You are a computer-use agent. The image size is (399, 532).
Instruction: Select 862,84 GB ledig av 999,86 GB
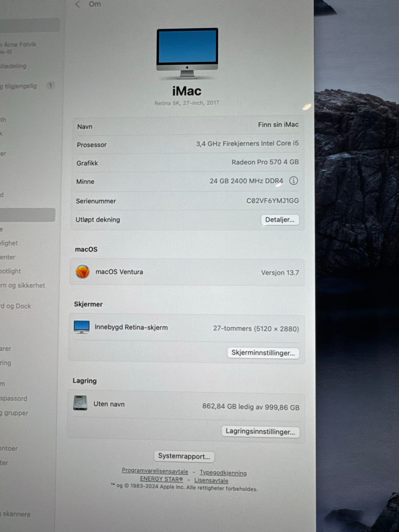251,406
